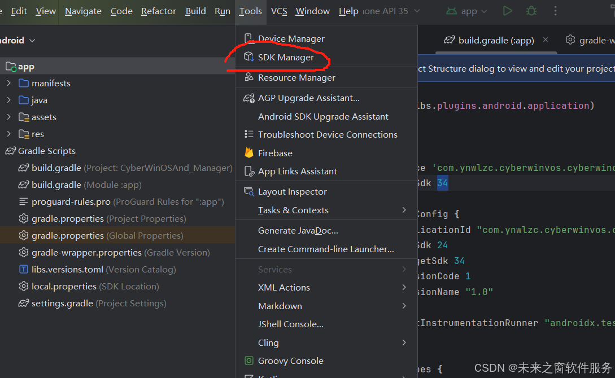This screenshot has width=615, height=378.
Task: Open local.properties SDK Location file
Action: 89,287
